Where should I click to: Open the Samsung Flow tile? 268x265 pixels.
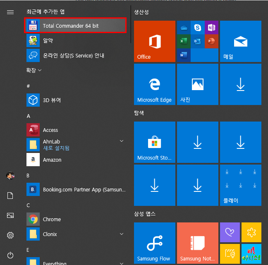pos(155,243)
